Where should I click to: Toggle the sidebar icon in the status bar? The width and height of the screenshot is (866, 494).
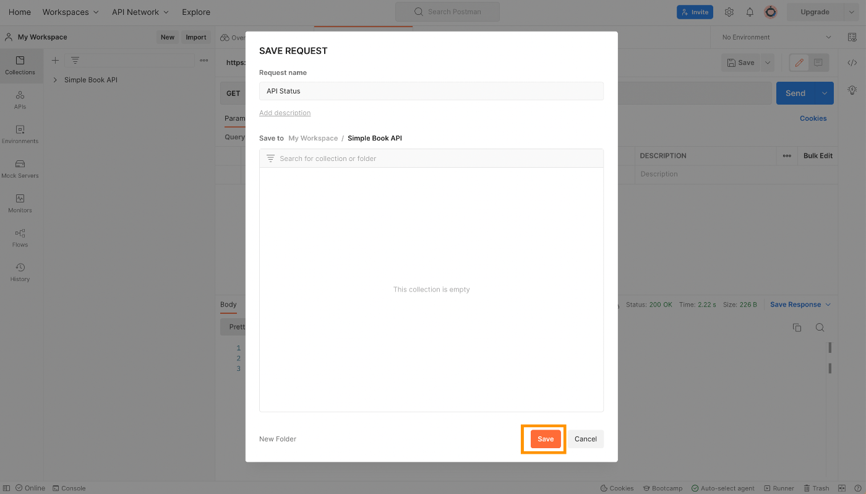click(x=7, y=488)
